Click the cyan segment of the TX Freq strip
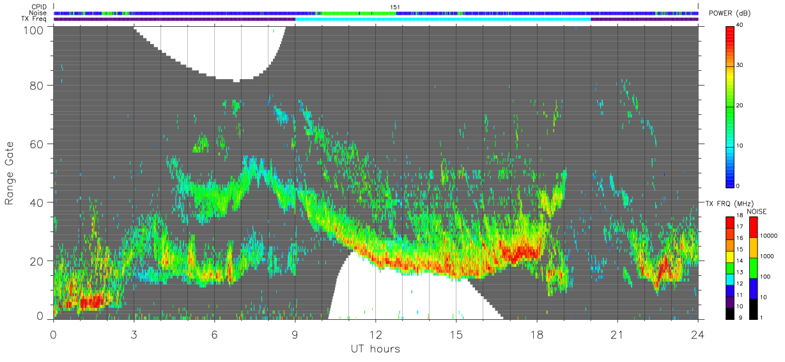 point(443,19)
